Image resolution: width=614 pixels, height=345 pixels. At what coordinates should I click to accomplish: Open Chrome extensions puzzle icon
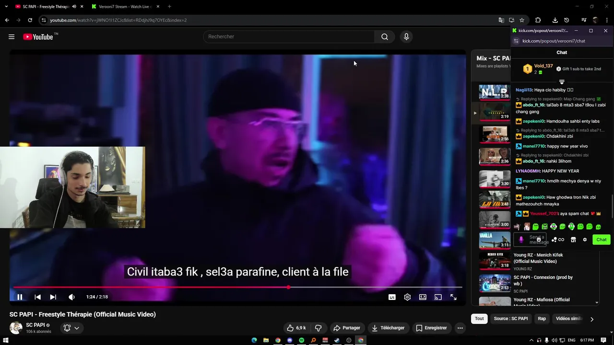(538, 20)
